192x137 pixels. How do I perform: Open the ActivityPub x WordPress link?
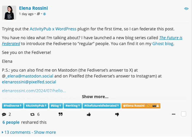[53, 29]
